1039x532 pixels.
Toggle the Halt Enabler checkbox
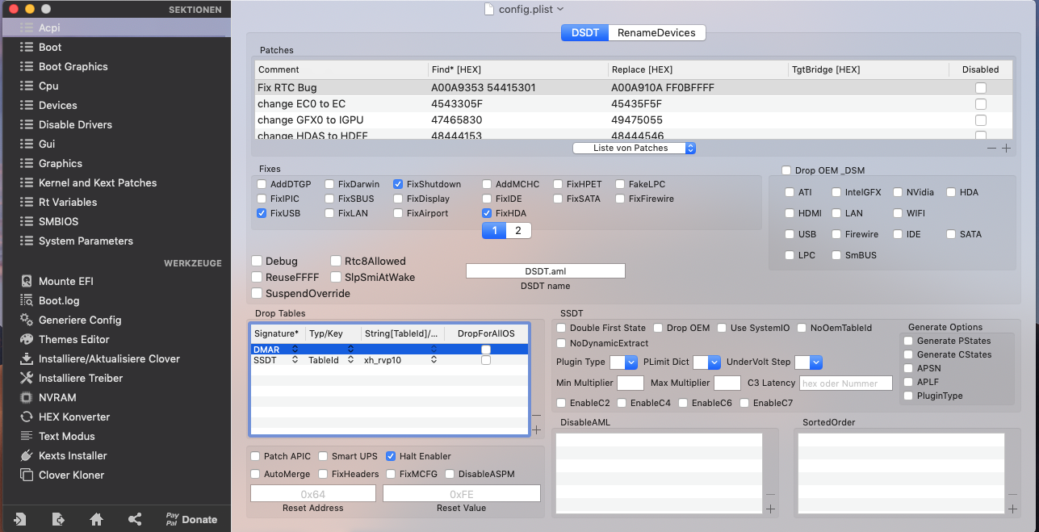392,456
